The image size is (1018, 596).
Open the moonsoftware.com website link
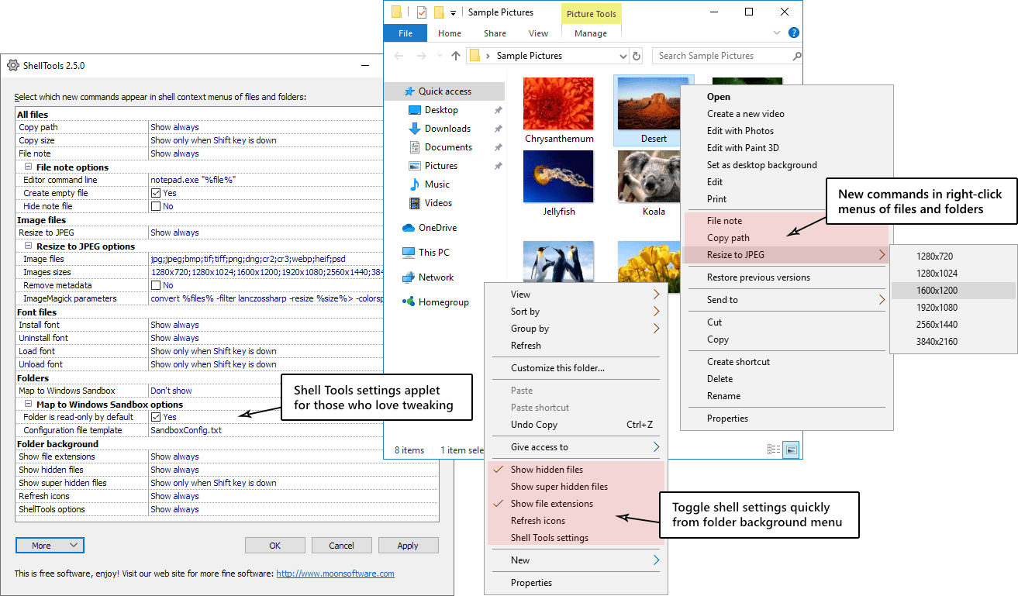point(335,573)
